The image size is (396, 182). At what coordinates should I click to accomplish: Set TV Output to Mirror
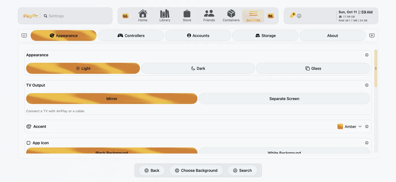pyautogui.click(x=112, y=99)
